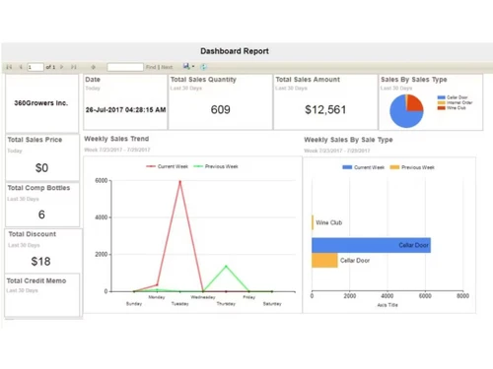The width and height of the screenshot is (493, 369).
Task: Open export format dropdown arrow
Action: 193,67
